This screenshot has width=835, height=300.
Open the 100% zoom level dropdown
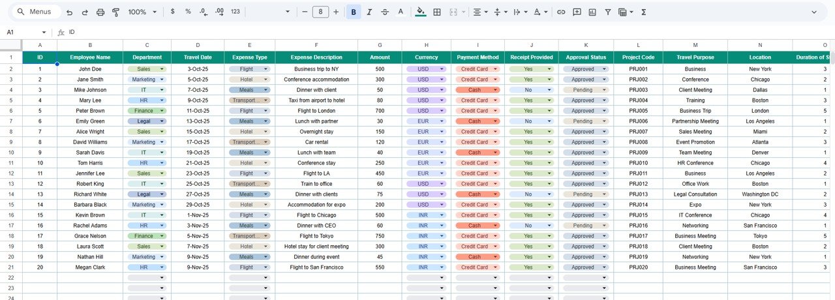pyautogui.click(x=142, y=12)
